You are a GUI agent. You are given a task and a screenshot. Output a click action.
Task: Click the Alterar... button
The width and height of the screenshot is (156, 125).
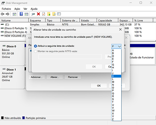[55, 77]
